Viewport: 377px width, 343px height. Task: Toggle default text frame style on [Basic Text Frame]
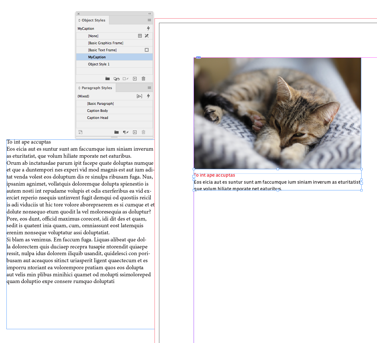coord(147,50)
